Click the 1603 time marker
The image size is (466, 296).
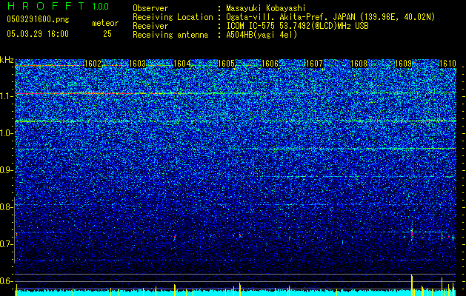pyautogui.click(x=137, y=64)
